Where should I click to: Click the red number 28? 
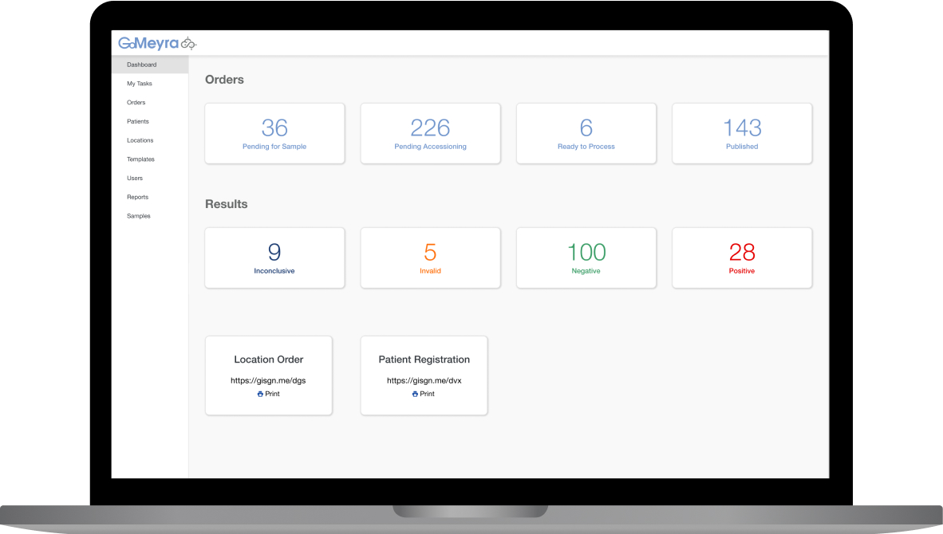742,253
